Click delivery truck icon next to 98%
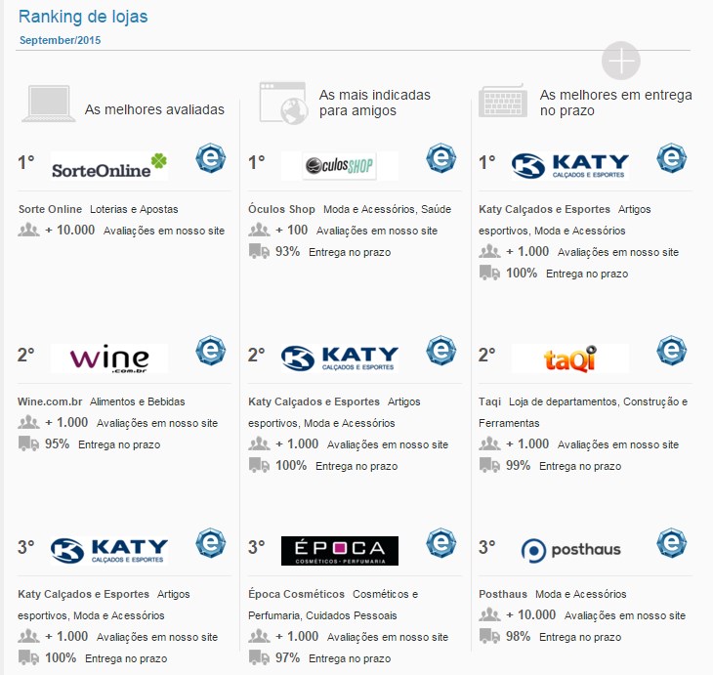The image size is (713, 675). tap(489, 636)
